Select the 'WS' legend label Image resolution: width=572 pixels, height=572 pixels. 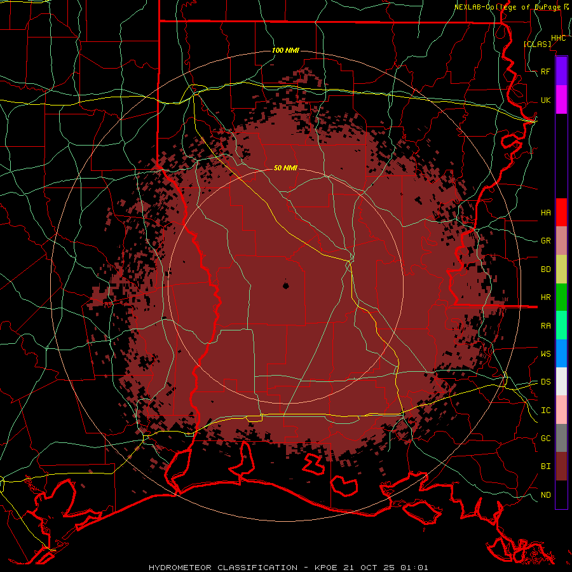(546, 353)
